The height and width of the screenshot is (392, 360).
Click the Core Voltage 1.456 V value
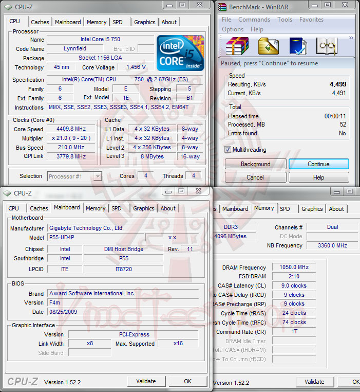coord(136,67)
